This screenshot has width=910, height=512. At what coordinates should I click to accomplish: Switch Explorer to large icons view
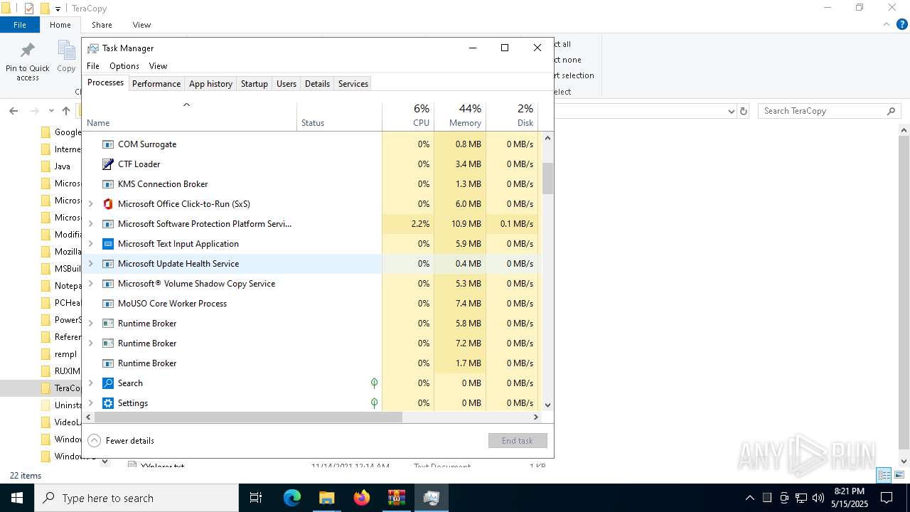[x=899, y=475]
